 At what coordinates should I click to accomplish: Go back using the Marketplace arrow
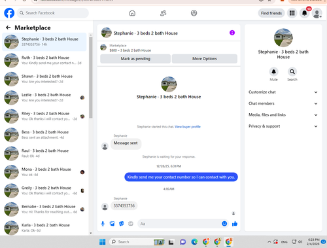[x=9, y=27]
